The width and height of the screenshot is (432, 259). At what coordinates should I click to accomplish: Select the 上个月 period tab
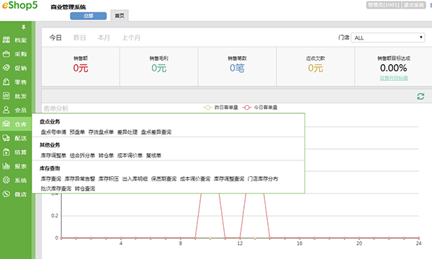coord(131,37)
